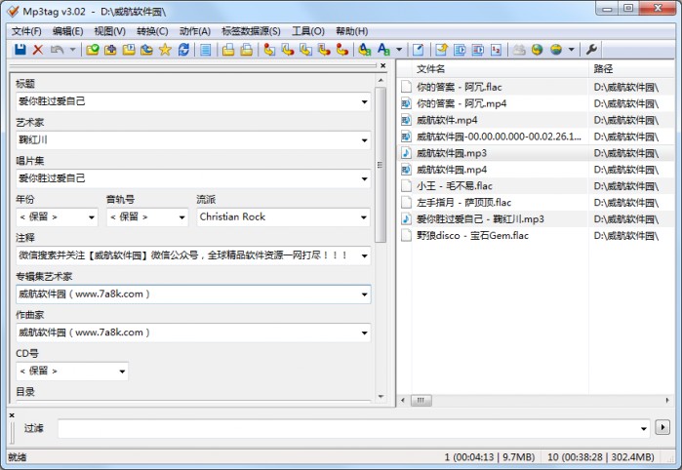
Task: Click the file list horizontal scrollbar thumb
Action: pos(421,400)
